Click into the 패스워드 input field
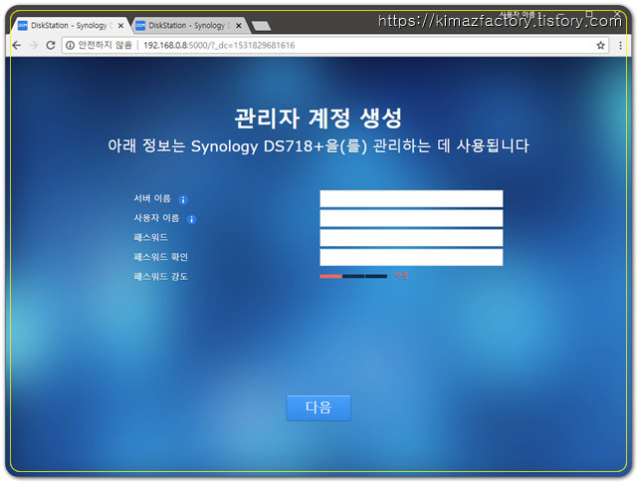The image size is (637, 482). pyautogui.click(x=411, y=238)
